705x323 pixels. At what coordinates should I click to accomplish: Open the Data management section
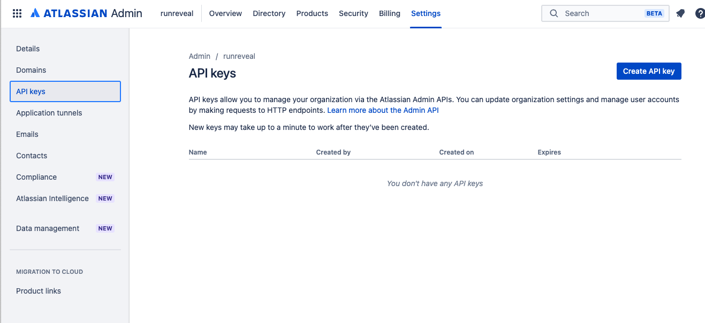[47, 228]
